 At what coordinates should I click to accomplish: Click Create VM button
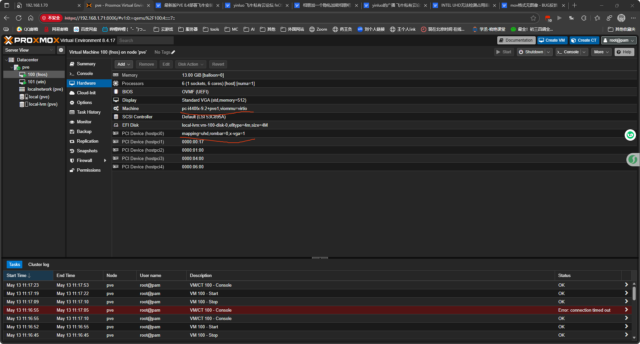click(552, 40)
